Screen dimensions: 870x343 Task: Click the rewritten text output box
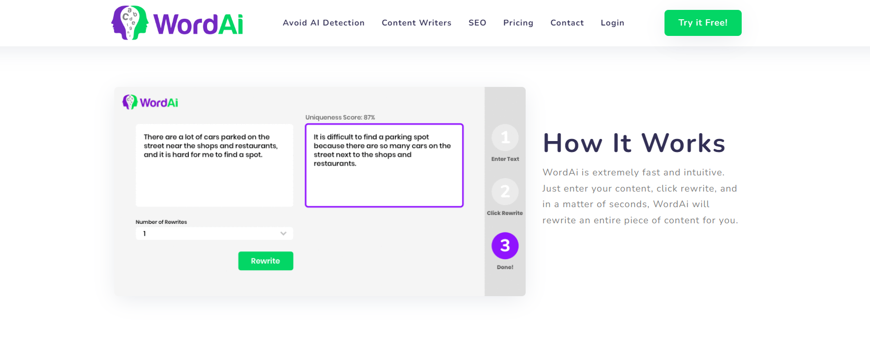(384, 166)
